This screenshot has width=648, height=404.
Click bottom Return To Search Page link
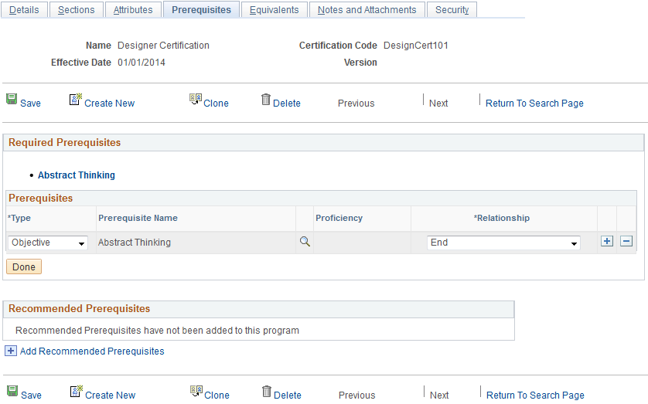(x=535, y=395)
